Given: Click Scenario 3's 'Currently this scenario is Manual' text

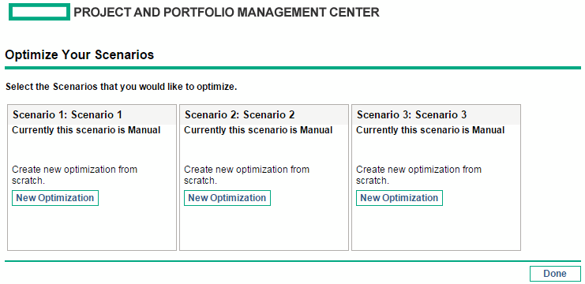Looking at the screenshot, I should 430,130.
